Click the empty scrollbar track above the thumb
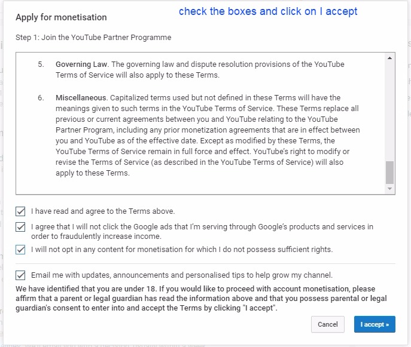Screen dimensions: 411x347 (390, 108)
